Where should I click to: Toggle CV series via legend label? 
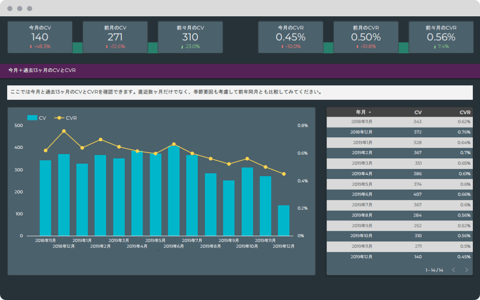click(43, 118)
